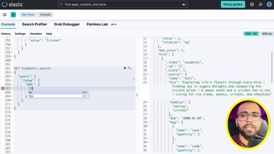Switch to the Console tab
The image size is (274, 154).
pos(8,24)
